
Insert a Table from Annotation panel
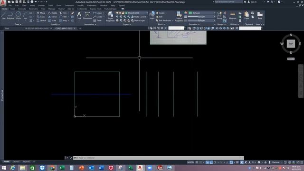[97, 20]
